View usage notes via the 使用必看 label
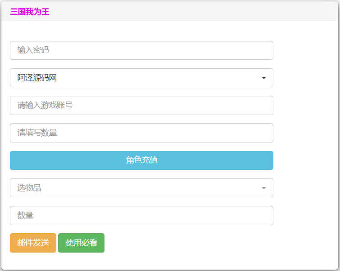Image resolution: width=340 pixels, height=271 pixels. point(82,243)
